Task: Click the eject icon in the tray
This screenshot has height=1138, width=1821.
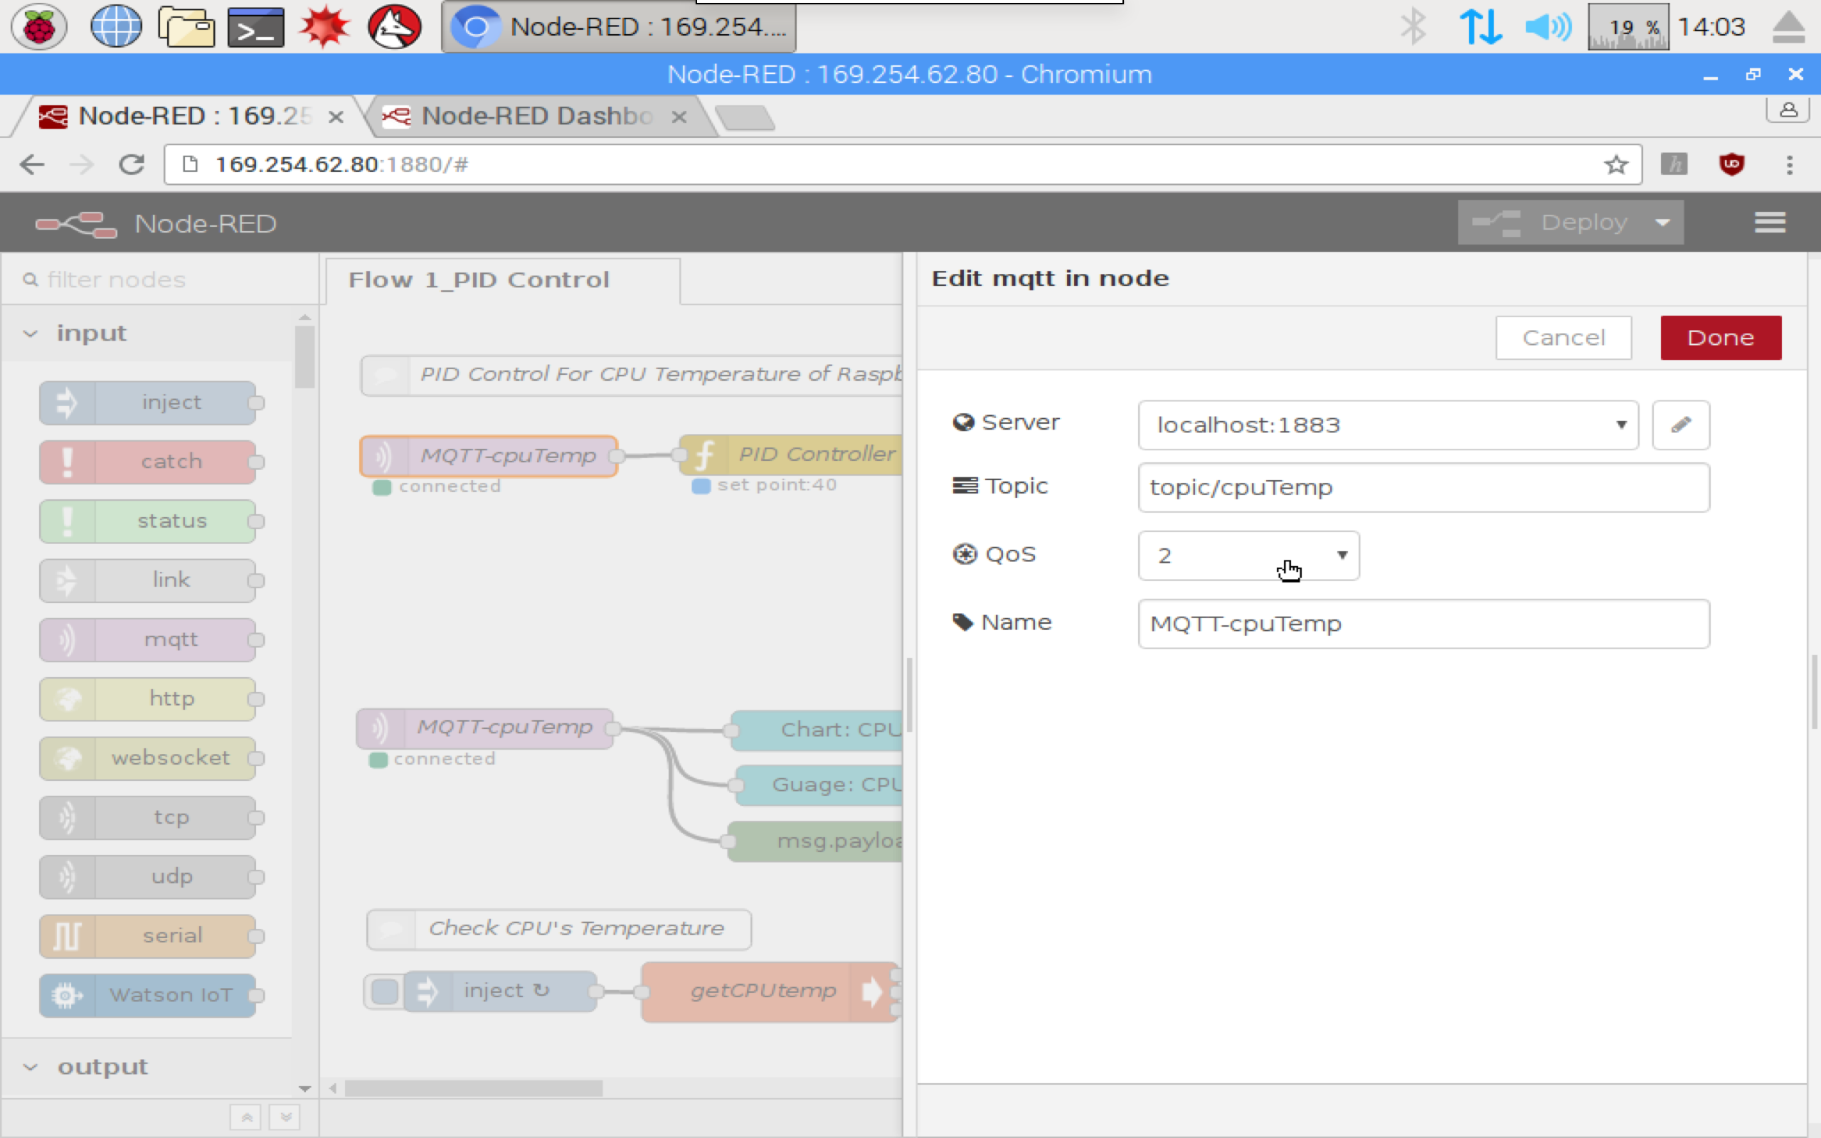Action: (1789, 28)
